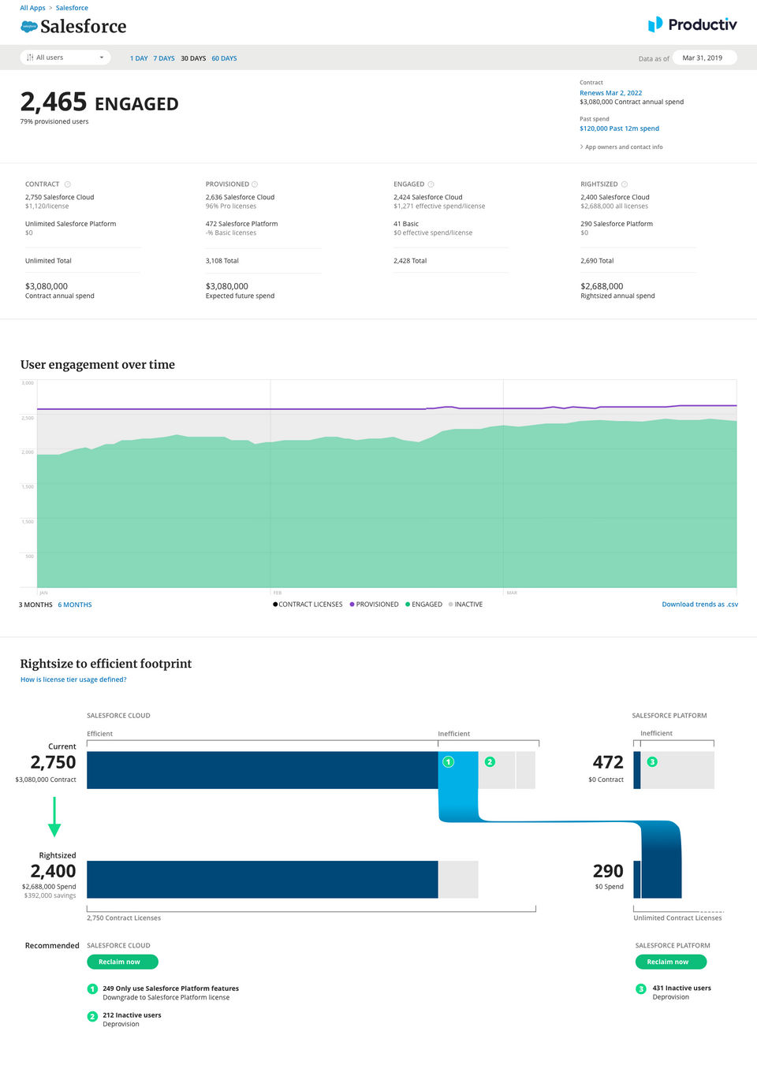
Task: Select the 60 DAYS range tab
Action: tap(224, 58)
